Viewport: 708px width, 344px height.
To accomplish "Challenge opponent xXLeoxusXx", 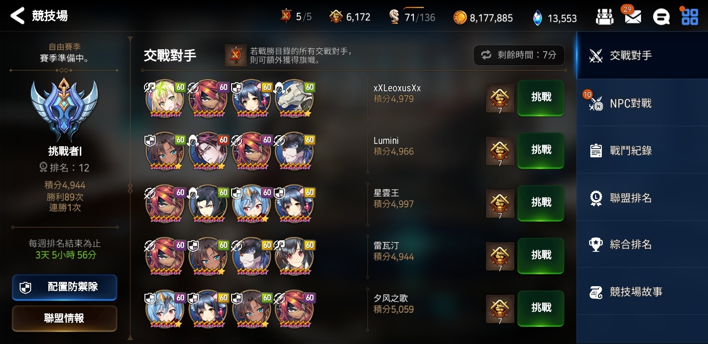I will [x=541, y=97].
